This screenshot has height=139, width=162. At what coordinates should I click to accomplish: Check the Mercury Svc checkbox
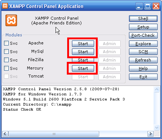coord(6,68)
